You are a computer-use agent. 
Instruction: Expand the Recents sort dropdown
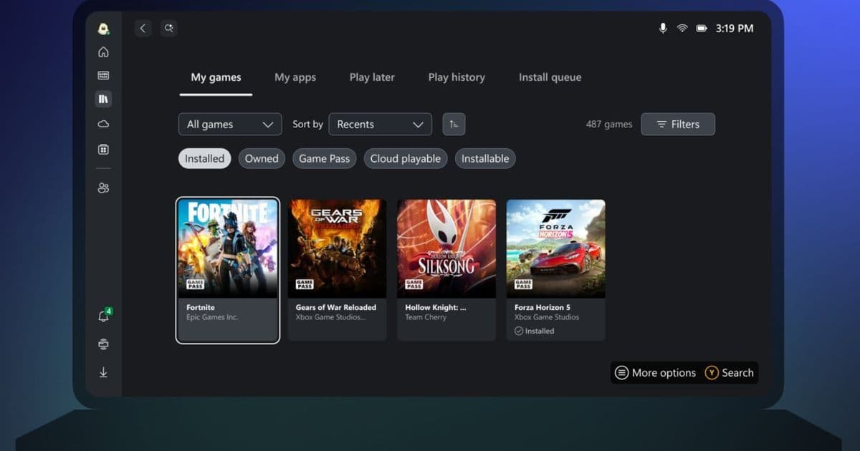[x=380, y=124]
